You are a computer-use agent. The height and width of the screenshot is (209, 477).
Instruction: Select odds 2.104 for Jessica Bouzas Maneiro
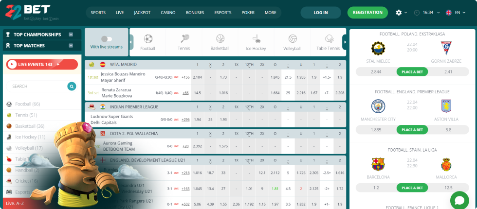197,77
